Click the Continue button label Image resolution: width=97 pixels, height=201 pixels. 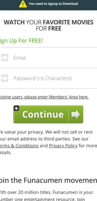43,114
